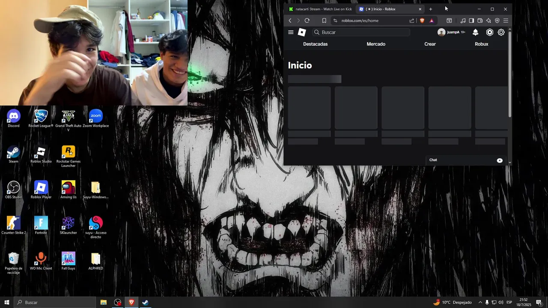
Task: Open Steam from the taskbar
Action: tap(145, 302)
